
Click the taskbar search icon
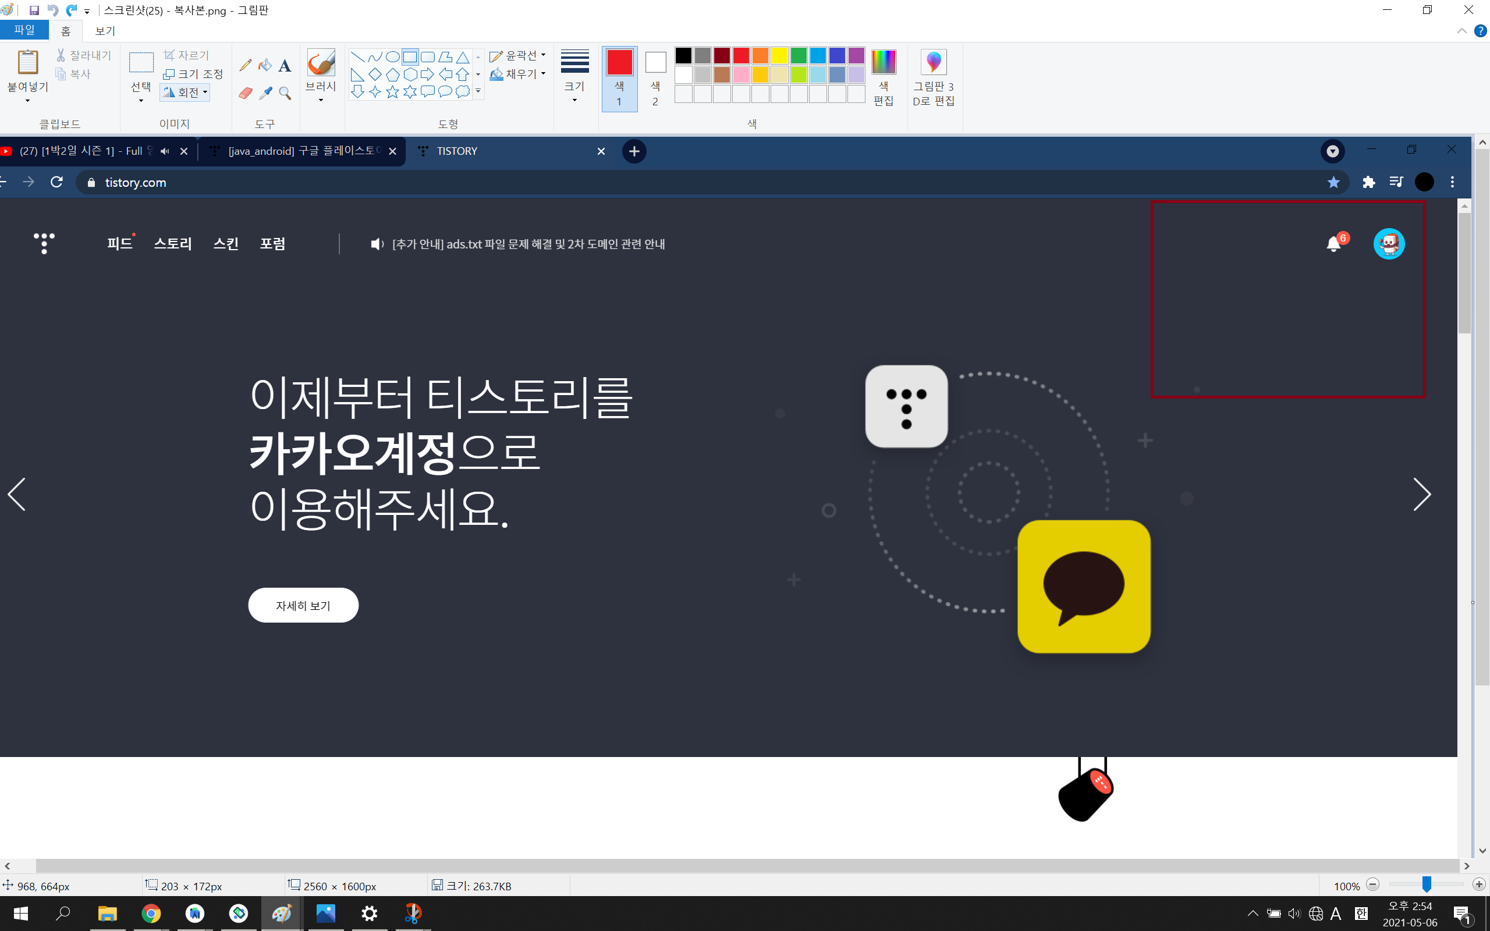[x=63, y=913]
